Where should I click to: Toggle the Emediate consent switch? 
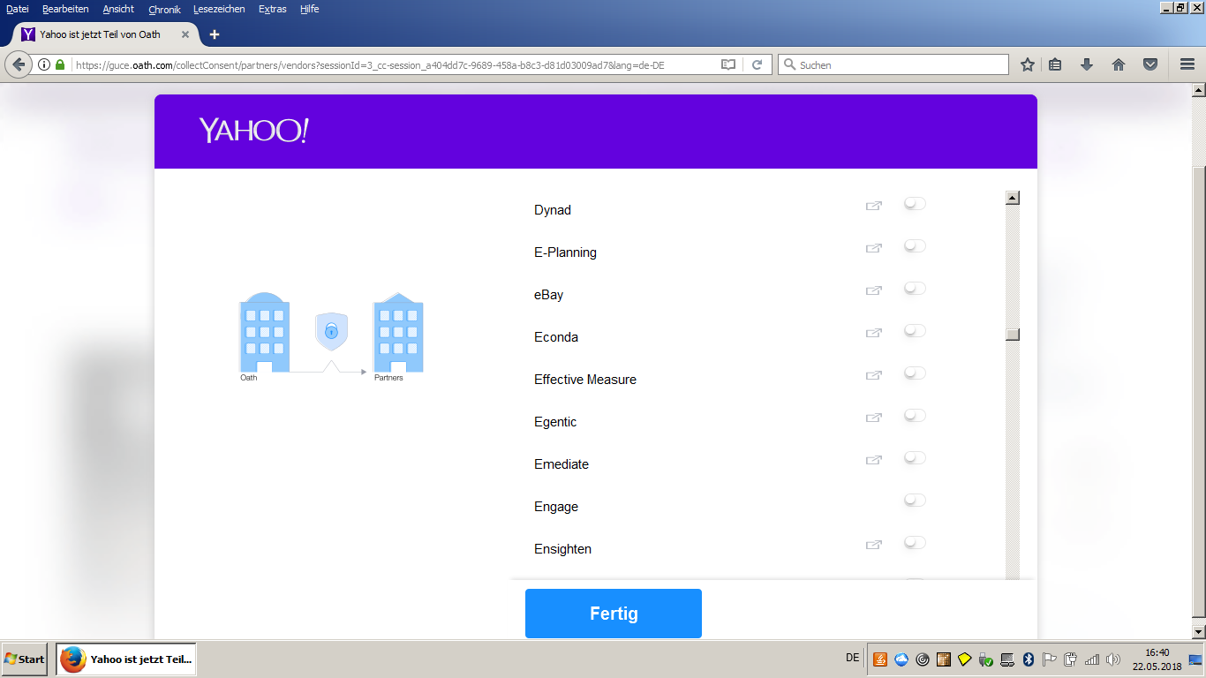click(x=915, y=458)
